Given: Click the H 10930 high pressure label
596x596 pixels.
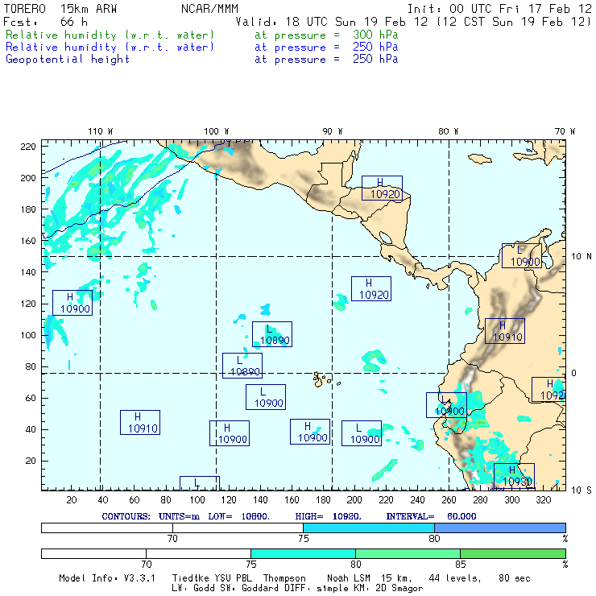Looking at the screenshot, I should 514,476.
